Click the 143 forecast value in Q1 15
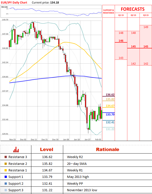 tap(121, 58)
